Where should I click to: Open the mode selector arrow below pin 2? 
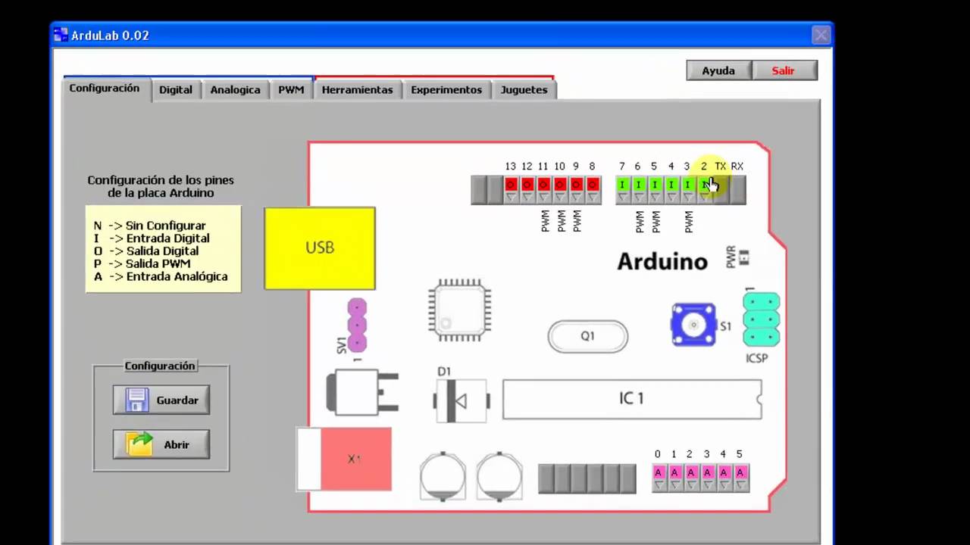(x=703, y=198)
